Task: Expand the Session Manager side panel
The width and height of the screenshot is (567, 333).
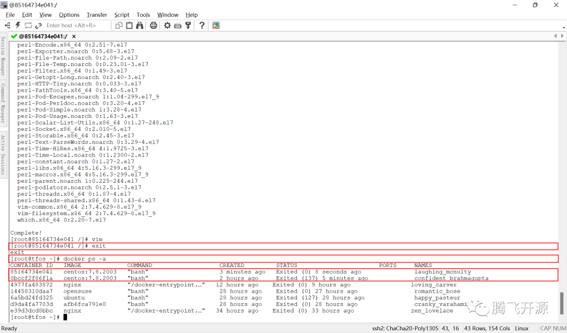Action: click(3, 56)
